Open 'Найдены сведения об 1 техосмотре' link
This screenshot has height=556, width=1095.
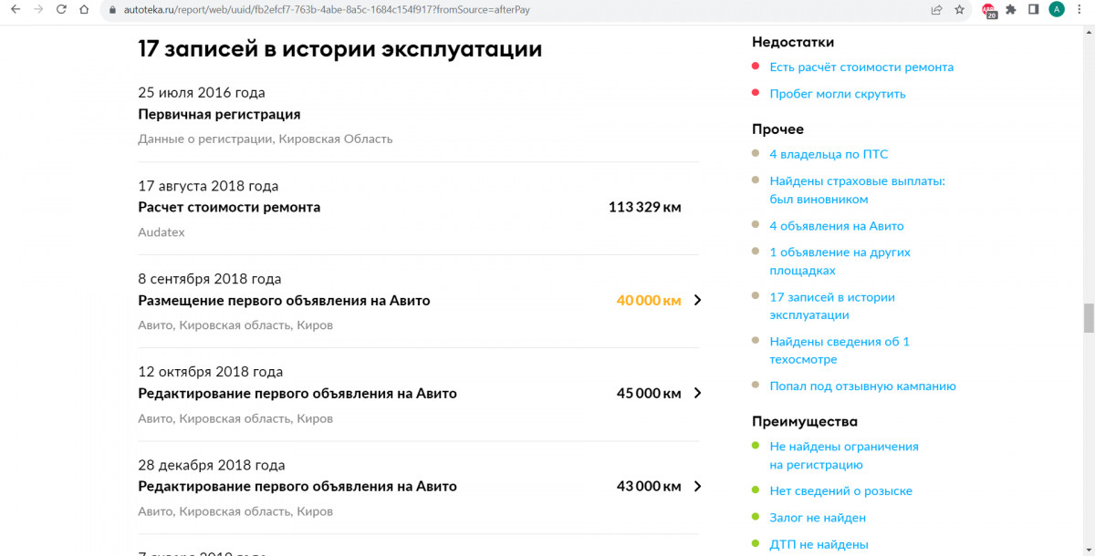click(839, 351)
